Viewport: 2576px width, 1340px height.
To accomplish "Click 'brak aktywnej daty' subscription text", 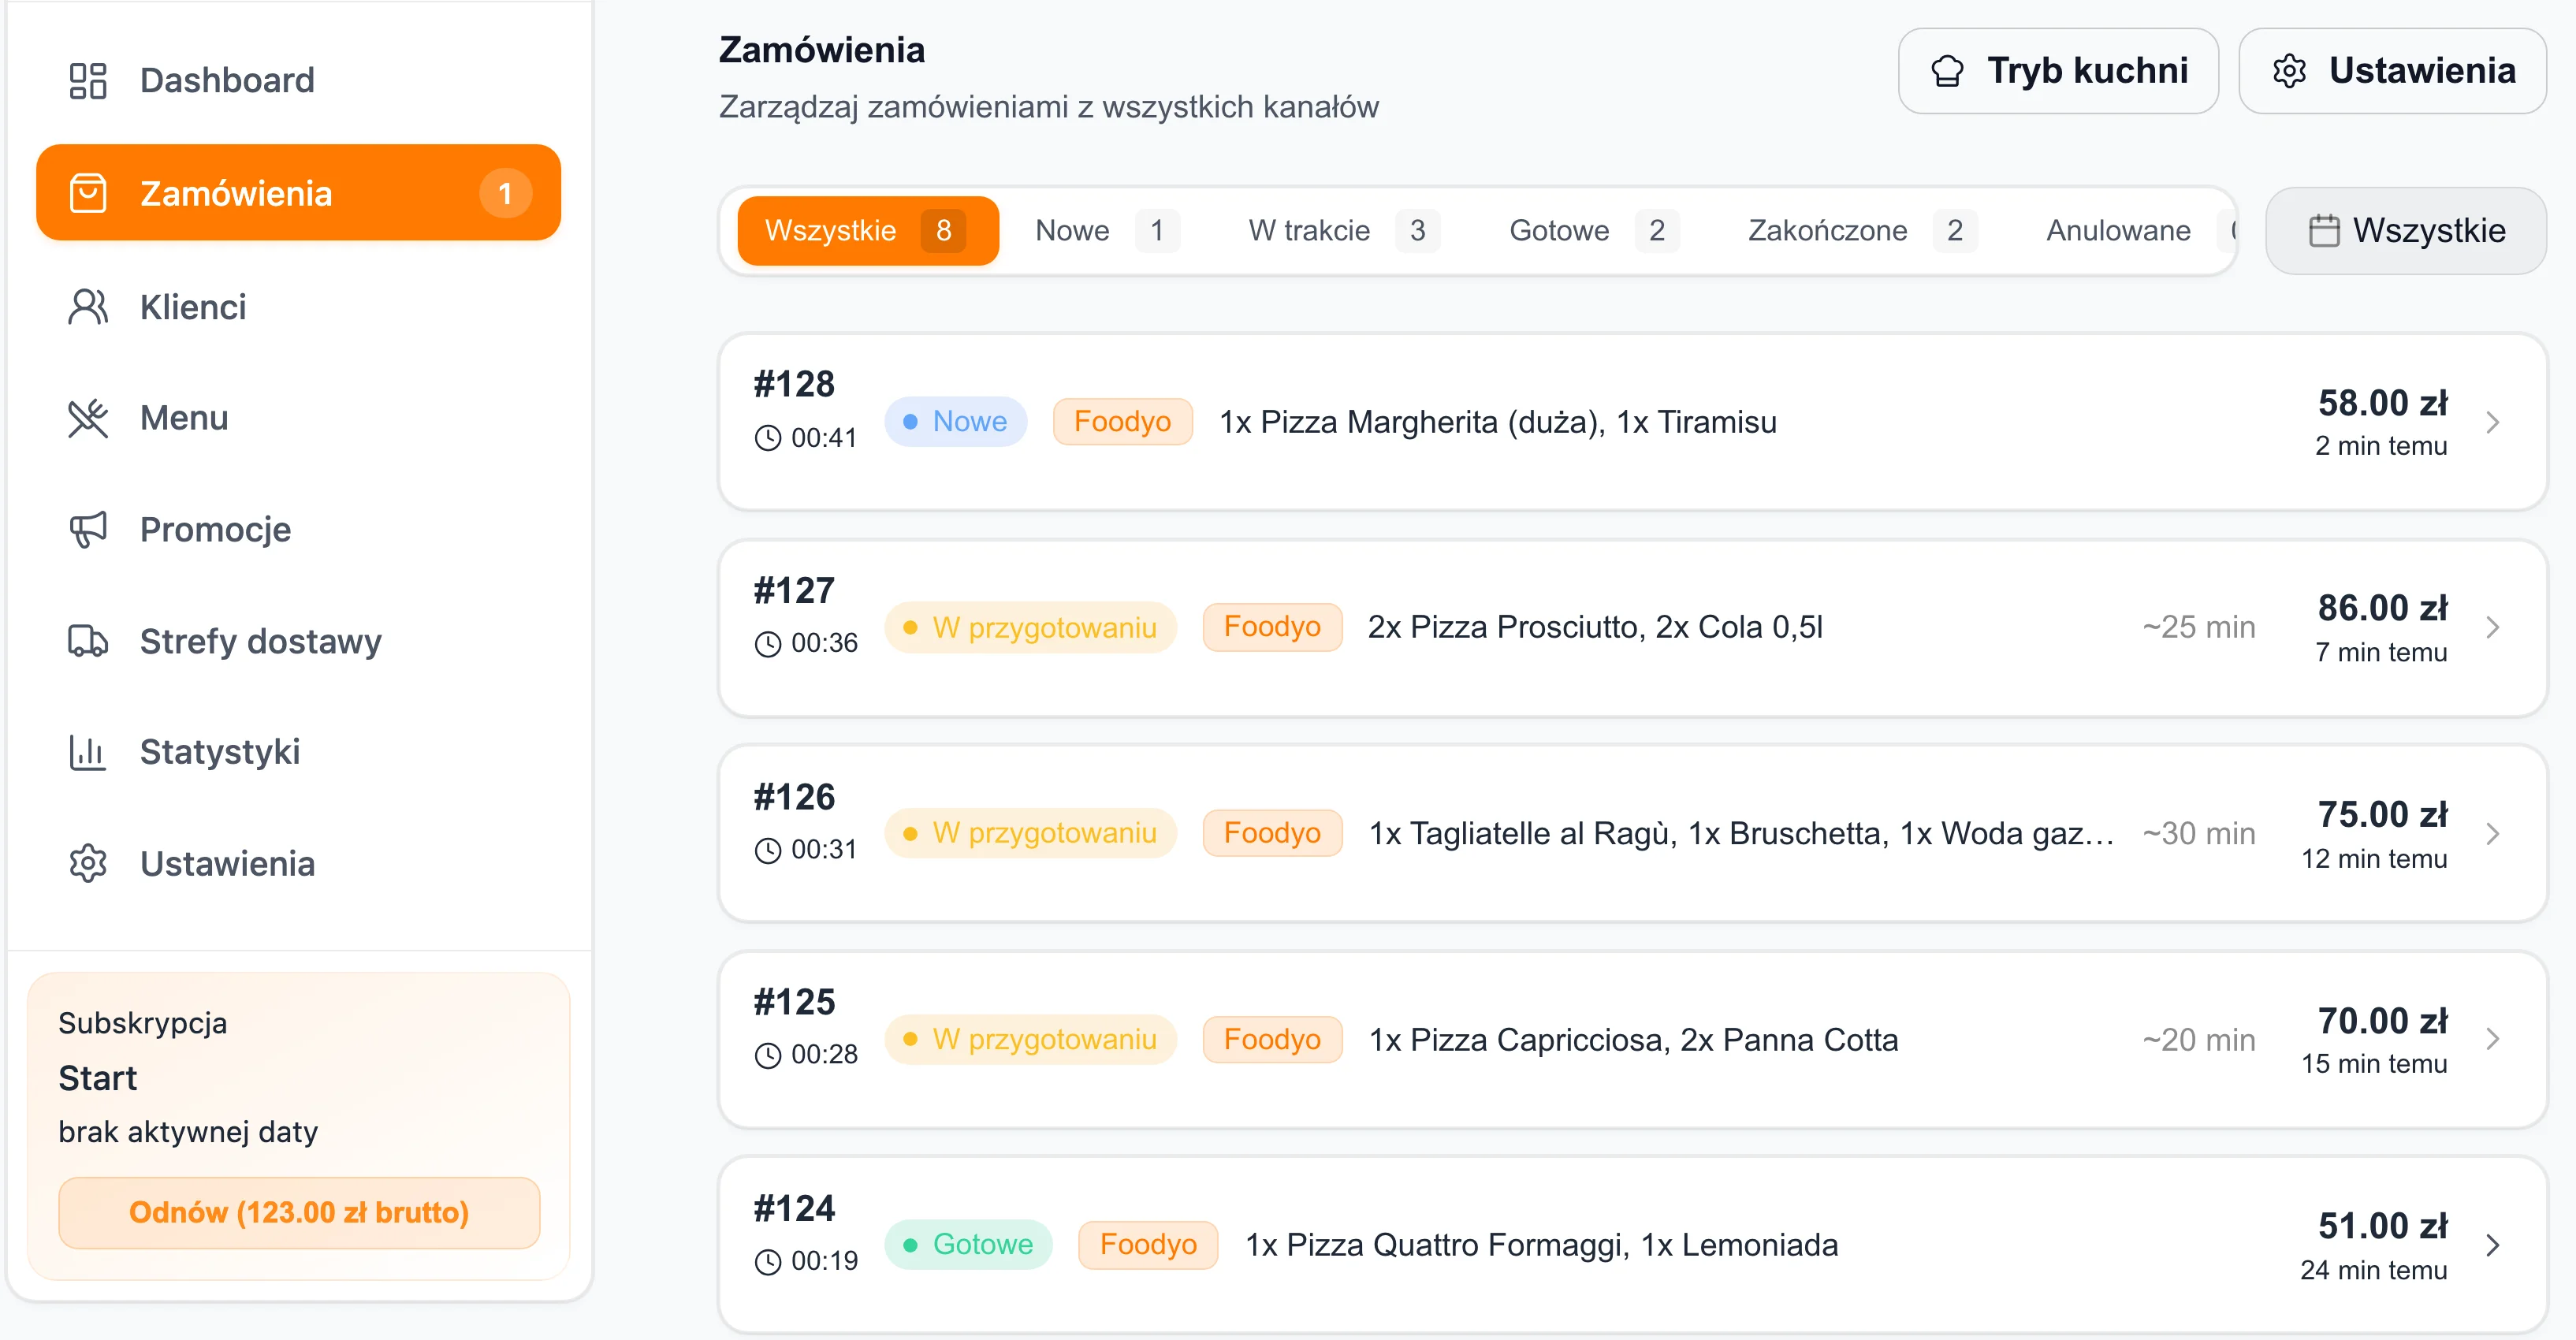I will (188, 1132).
